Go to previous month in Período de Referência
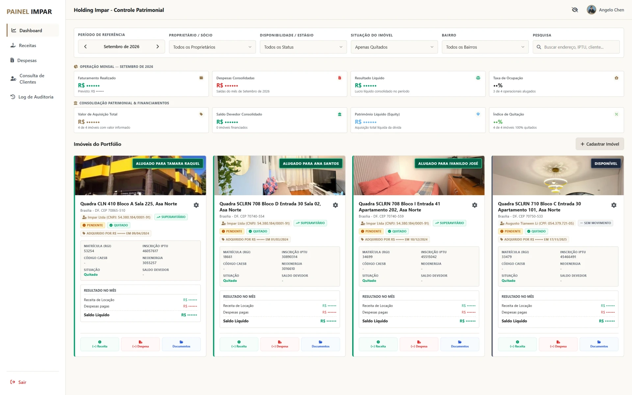 [85, 47]
